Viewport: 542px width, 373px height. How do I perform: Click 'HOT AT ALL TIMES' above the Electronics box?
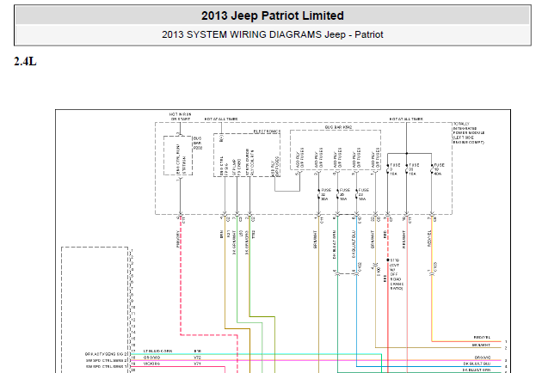point(221,119)
